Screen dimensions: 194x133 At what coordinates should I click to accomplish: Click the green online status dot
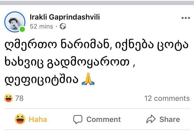[22, 29]
